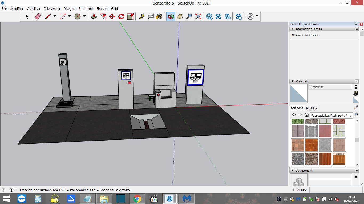Select the Tape Measure tool
364x204 pixels.
pos(142,16)
